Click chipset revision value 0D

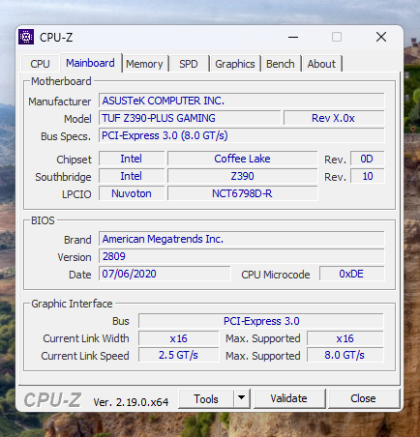pyautogui.click(x=367, y=159)
